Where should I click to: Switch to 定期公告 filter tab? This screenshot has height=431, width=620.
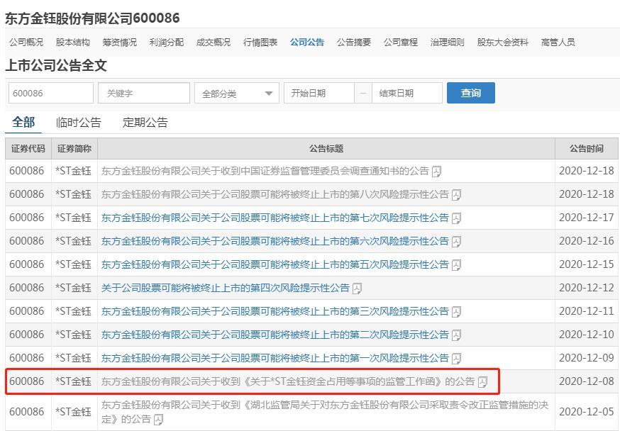pos(145,123)
